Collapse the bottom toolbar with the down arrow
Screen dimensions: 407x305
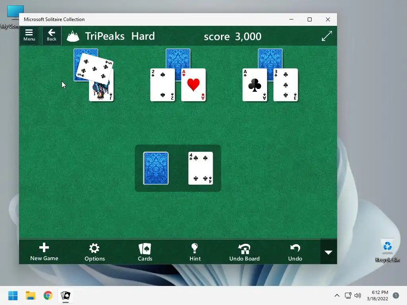click(328, 252)
